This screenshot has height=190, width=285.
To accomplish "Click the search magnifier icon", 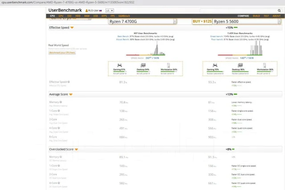I will 279,11.
